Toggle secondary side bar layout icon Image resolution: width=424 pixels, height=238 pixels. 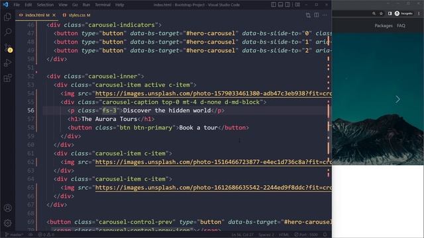tap(288, 5)
